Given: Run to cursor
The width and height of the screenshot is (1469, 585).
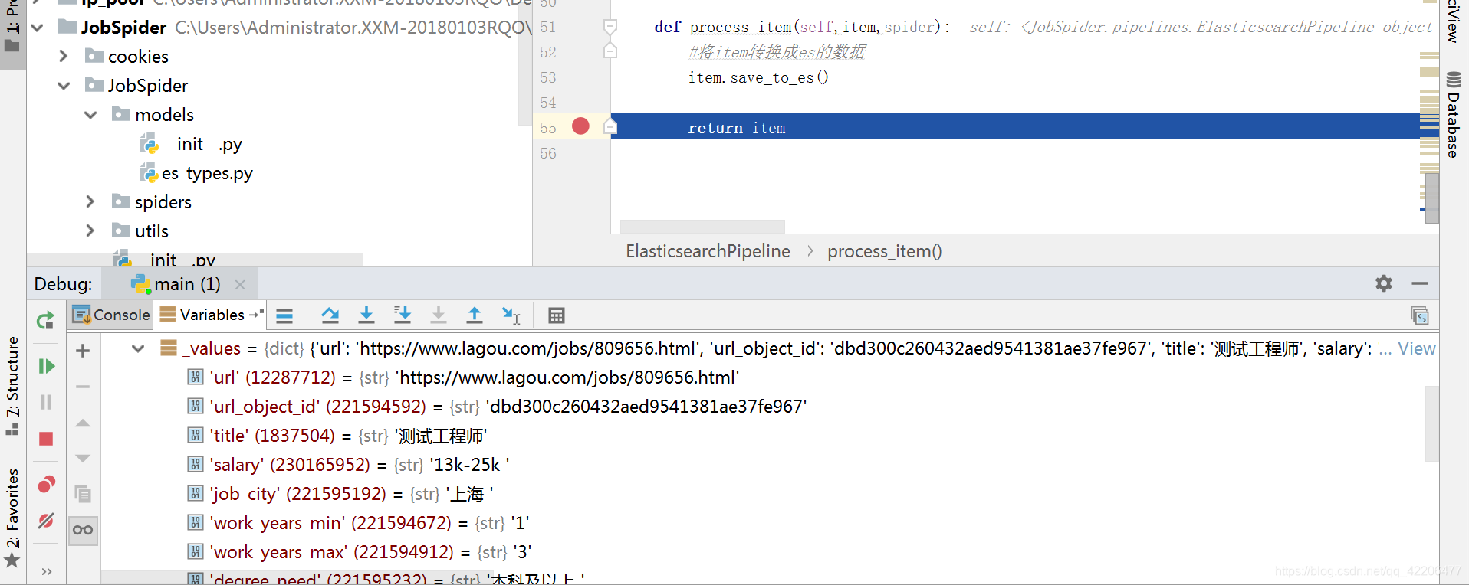Looking at the screenshot, I should pos(511,315).
